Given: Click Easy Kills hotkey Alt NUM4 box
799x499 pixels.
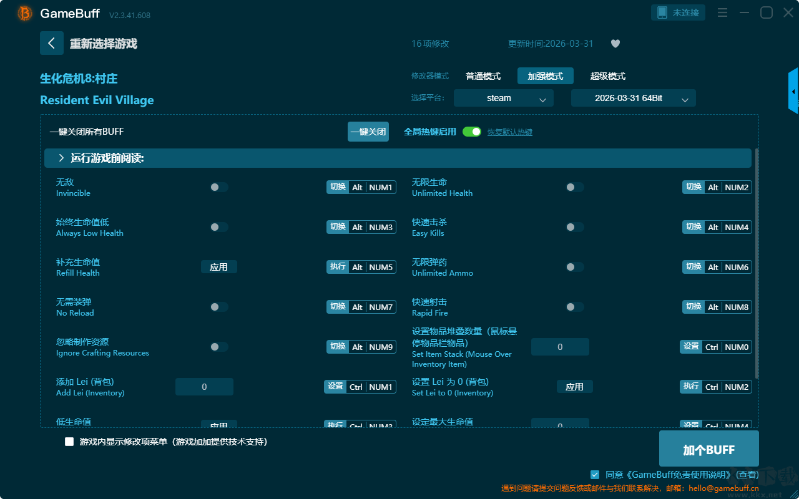Looking at the screenshot, I should tap(717, 227).
